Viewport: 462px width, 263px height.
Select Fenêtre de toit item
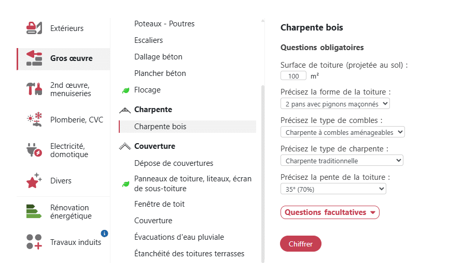[159, 204]
